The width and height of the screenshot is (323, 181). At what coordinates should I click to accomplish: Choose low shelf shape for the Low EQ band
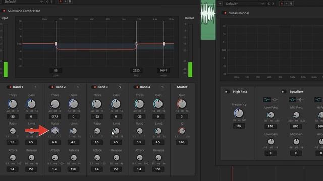click(266, 100)
